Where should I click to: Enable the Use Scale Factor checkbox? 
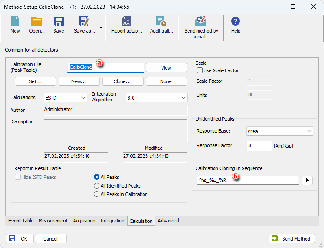tap(199, 70)
